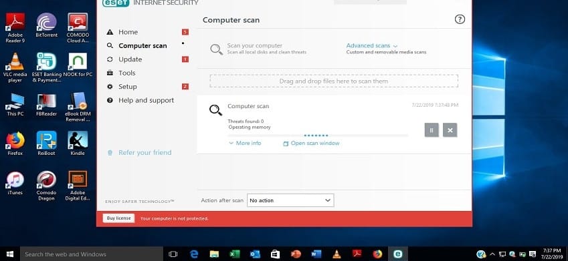Screen dimensions: 568x261
Task: Open the action center notifications icon
Action: click(532, 254)
